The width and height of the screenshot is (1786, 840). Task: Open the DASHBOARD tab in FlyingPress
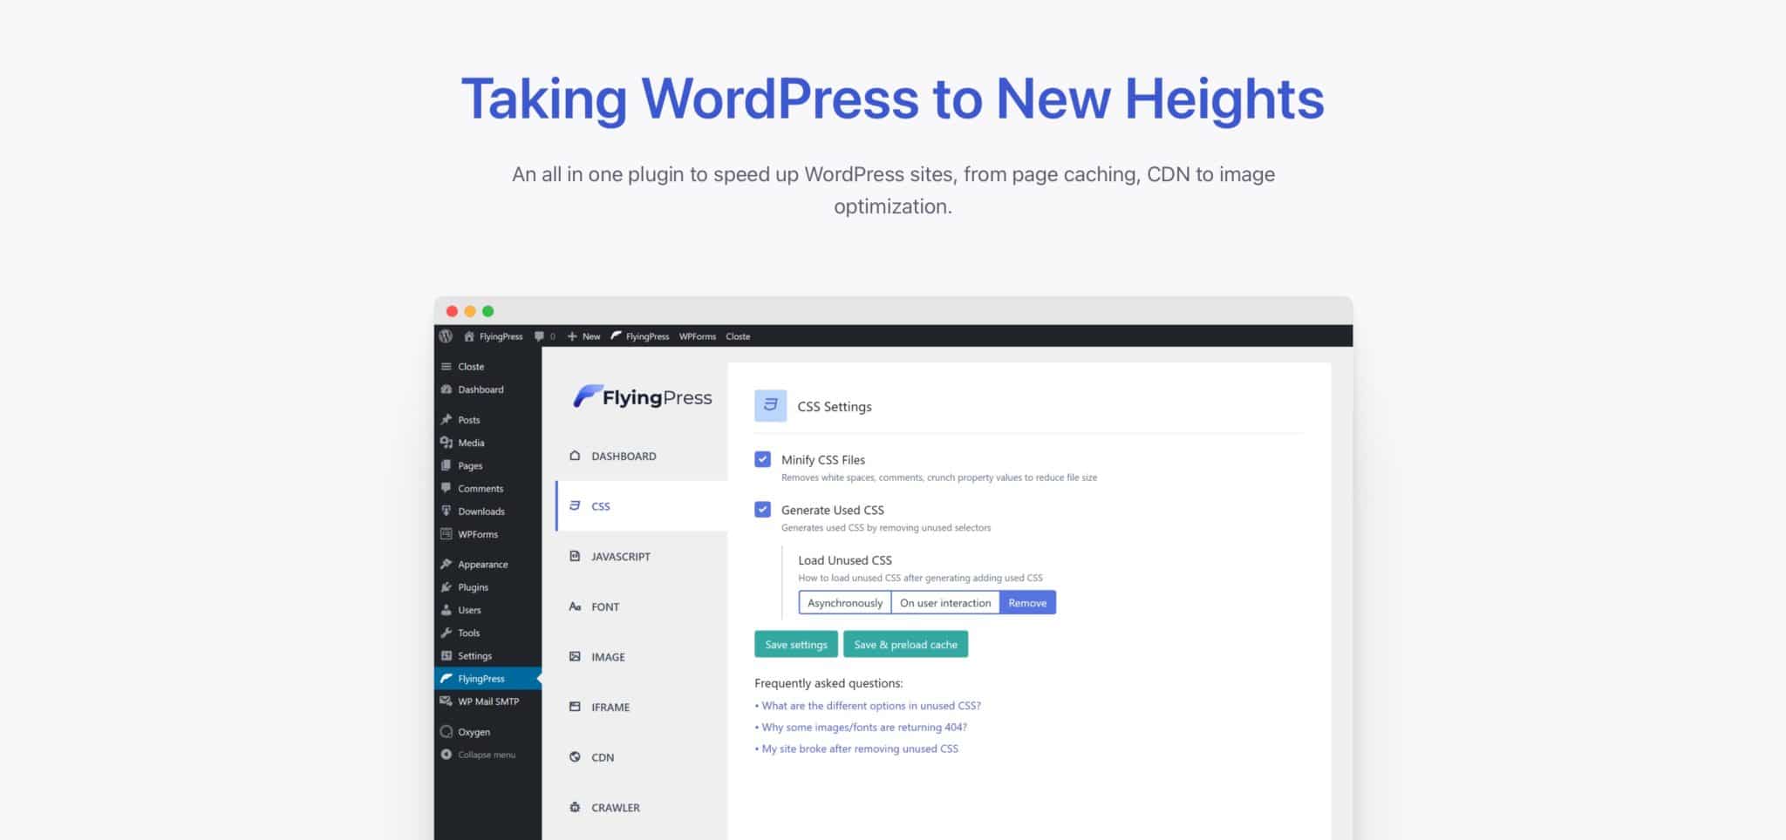(642, 456)
